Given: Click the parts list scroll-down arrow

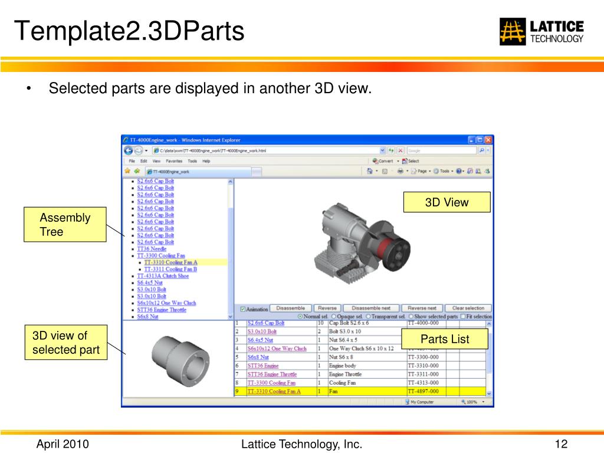Looking at the screenshot, I should [x=489, y=393].
